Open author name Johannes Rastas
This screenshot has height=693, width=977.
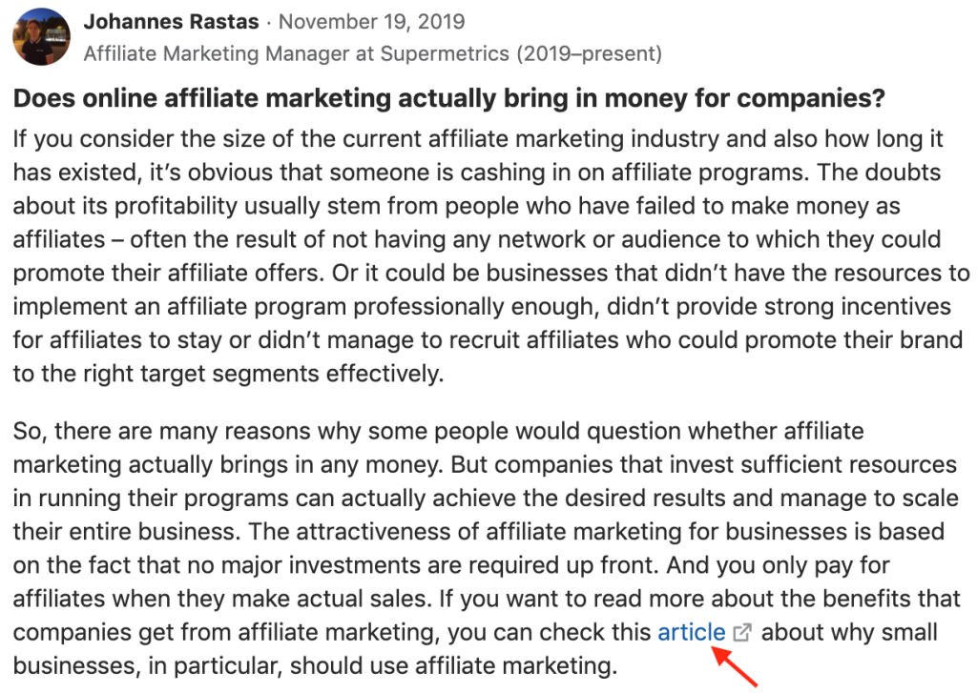(x=172, y=22)
